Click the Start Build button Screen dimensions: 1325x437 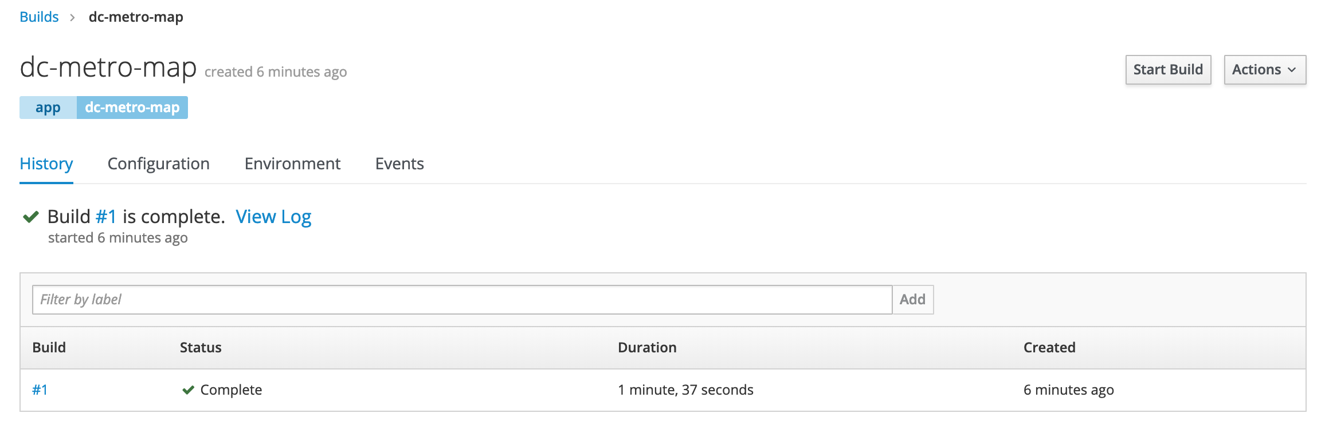pos(1168,70)
